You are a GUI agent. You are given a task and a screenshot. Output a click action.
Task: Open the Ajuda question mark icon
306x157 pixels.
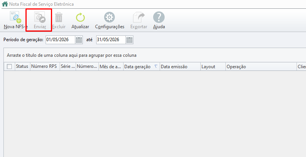click(159, 17)
